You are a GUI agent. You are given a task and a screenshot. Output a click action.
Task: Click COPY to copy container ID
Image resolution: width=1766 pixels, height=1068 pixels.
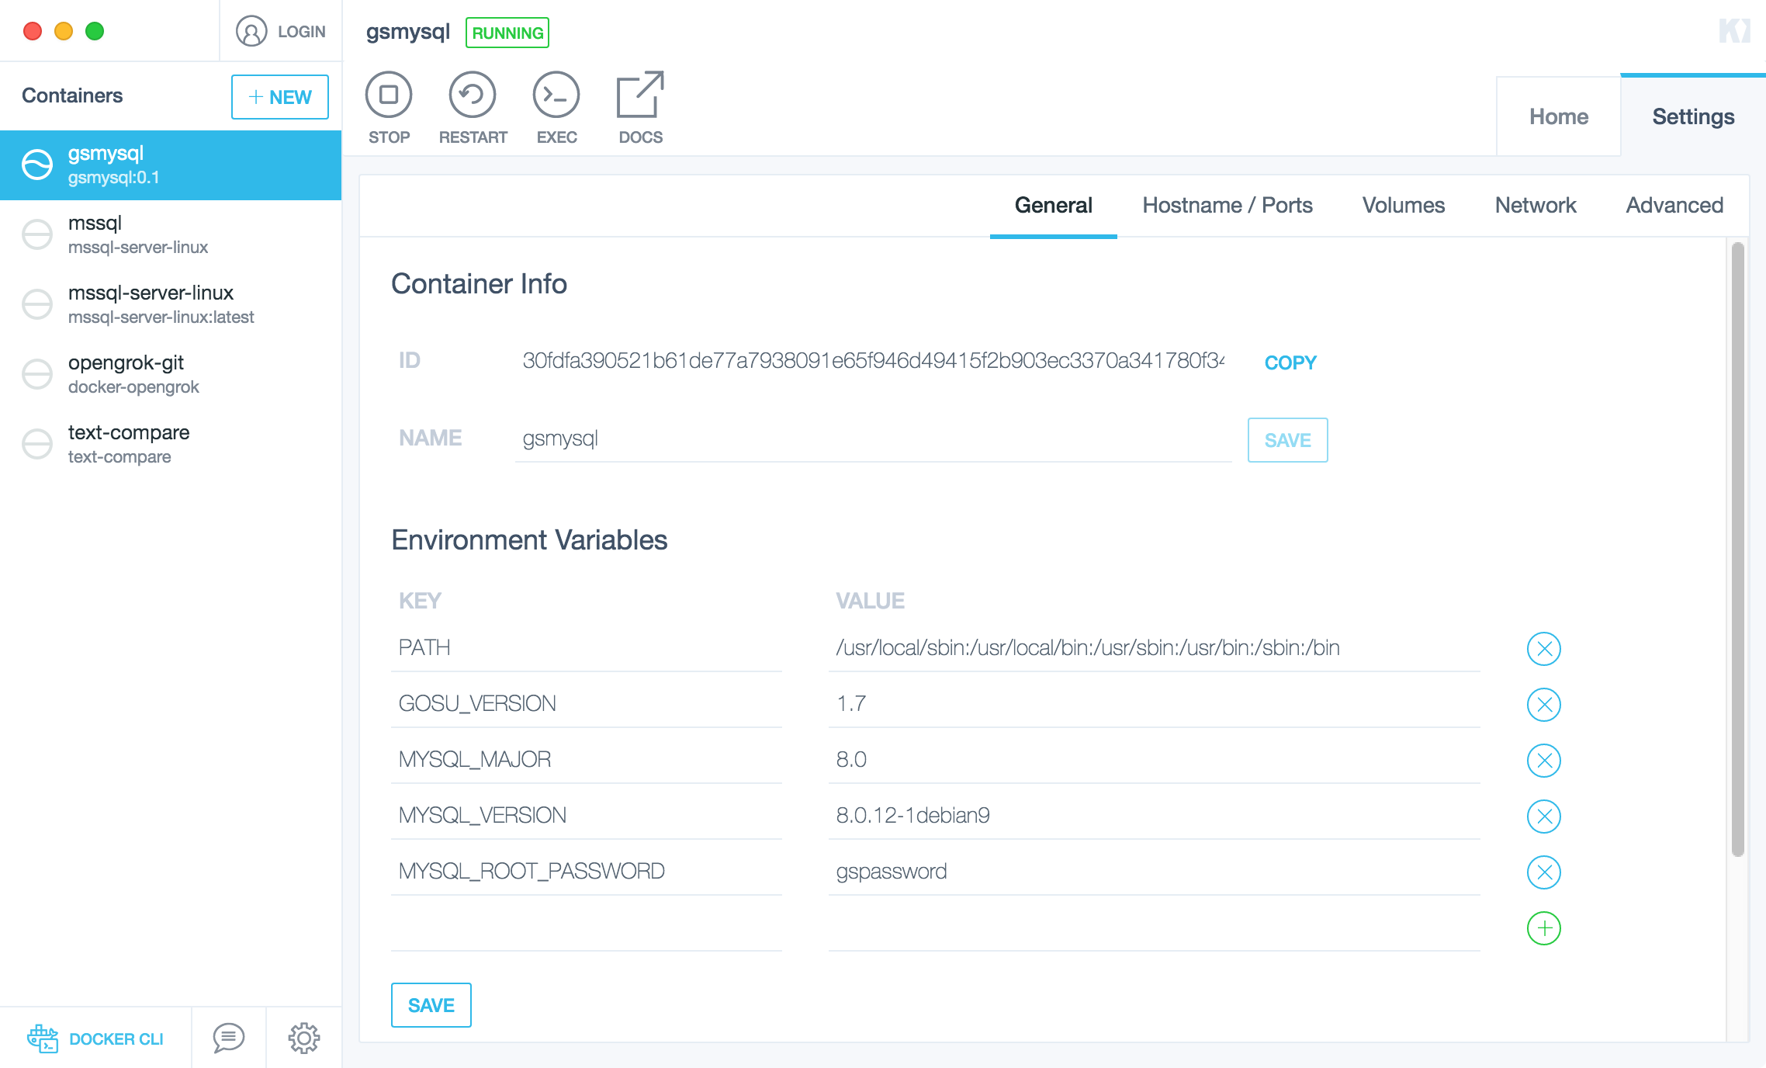coord(1290,361)
